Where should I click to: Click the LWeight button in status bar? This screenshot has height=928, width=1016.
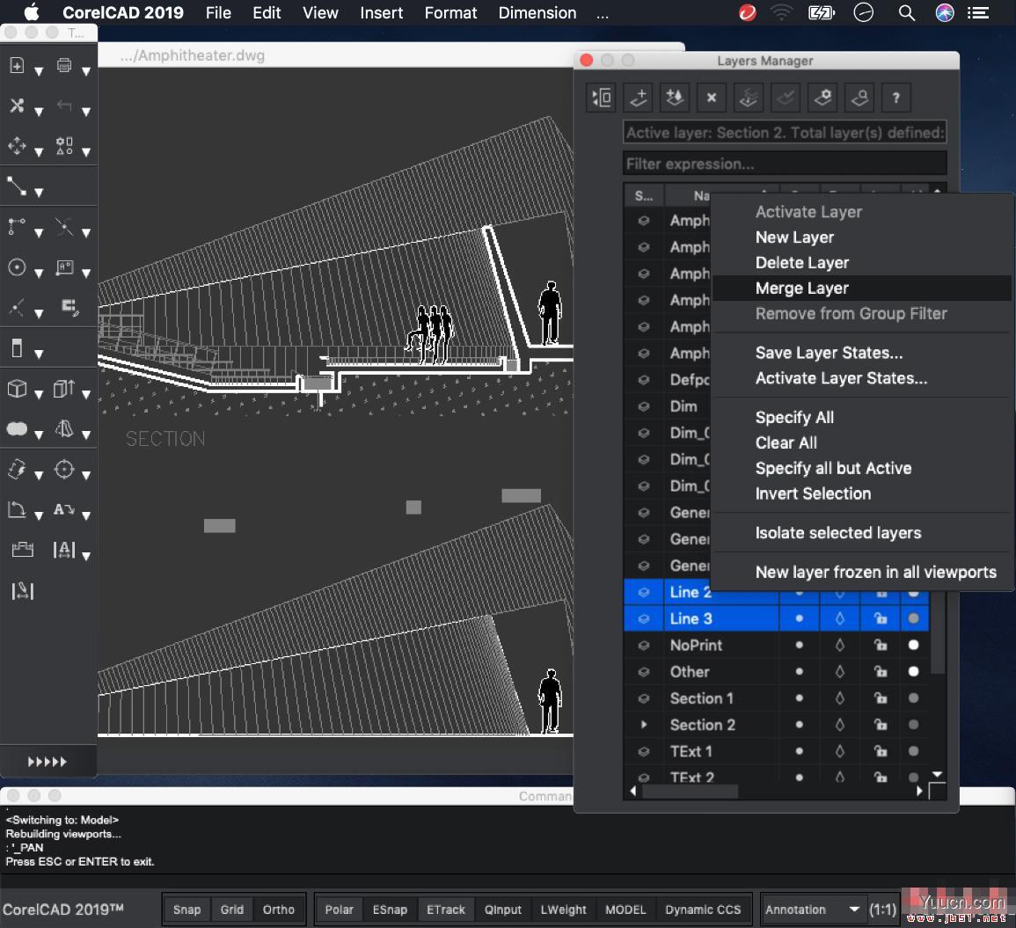coord(563,910)
